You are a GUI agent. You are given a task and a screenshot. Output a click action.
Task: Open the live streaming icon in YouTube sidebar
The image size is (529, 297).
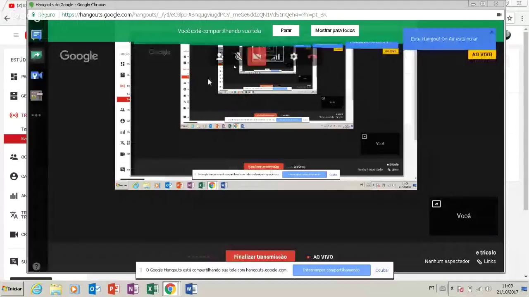pos(14,115)
